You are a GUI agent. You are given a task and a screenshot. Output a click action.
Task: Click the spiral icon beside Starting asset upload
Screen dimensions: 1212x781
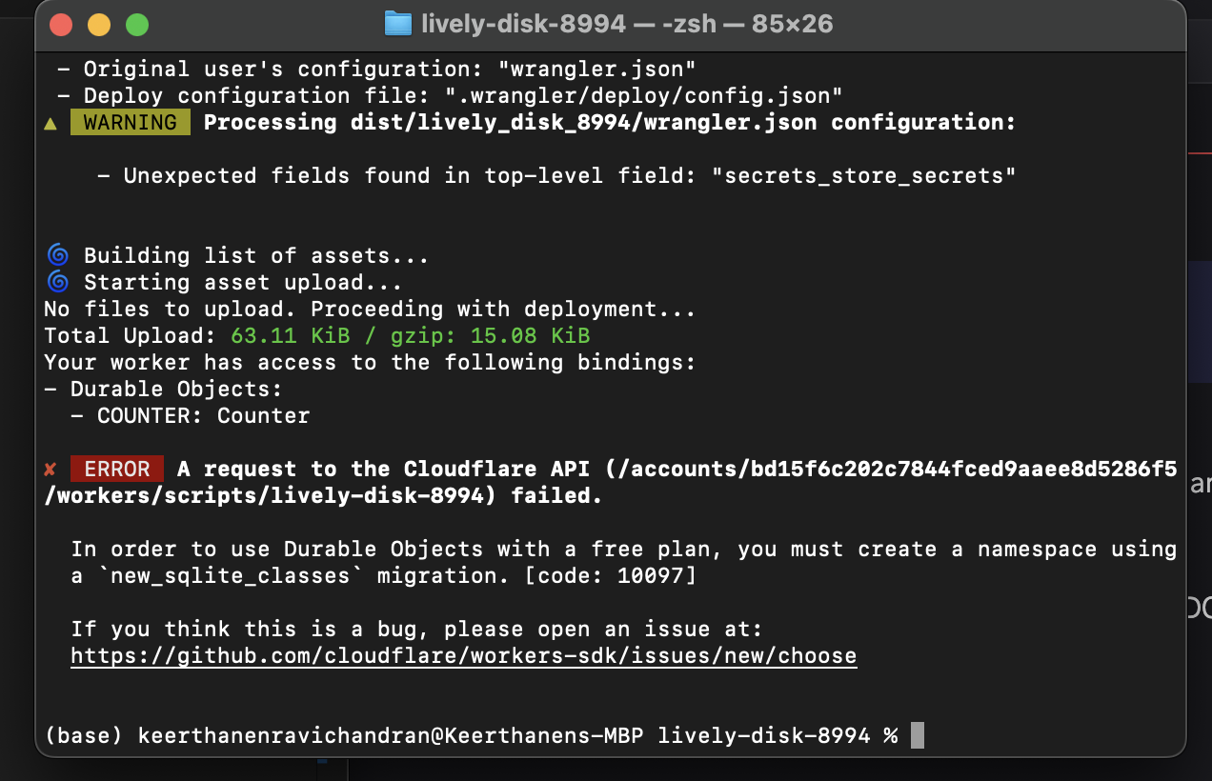tap(57, 282)
